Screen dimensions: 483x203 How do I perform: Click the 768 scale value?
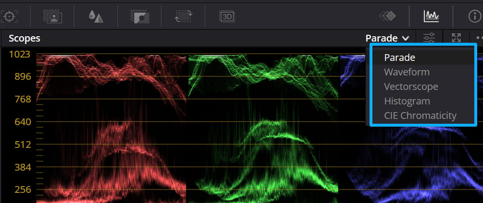click(x=23, y=99)
